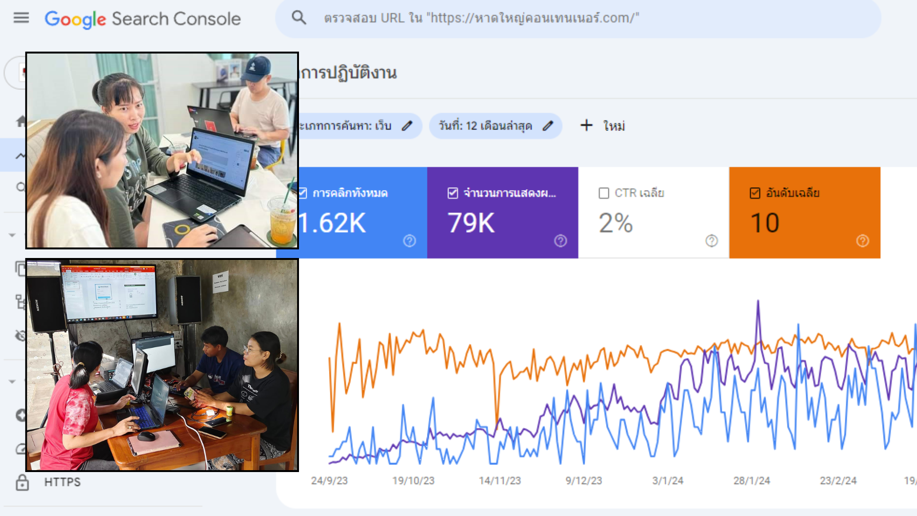917x516 pixels.
Task: Click the search magnifier icon
Action: [299, 18]
